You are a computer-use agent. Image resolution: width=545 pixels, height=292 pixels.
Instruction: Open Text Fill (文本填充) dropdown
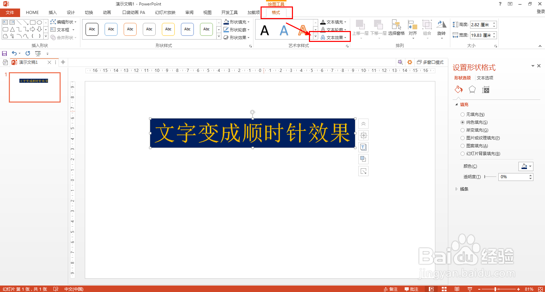pyautogui.click(x=333, y=22)
